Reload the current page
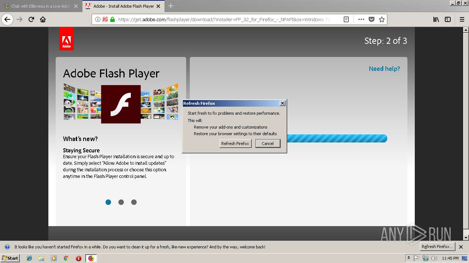 (31, 19)
